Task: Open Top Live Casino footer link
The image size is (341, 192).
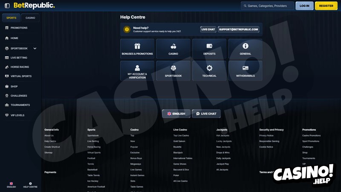Action: point(181,135)
